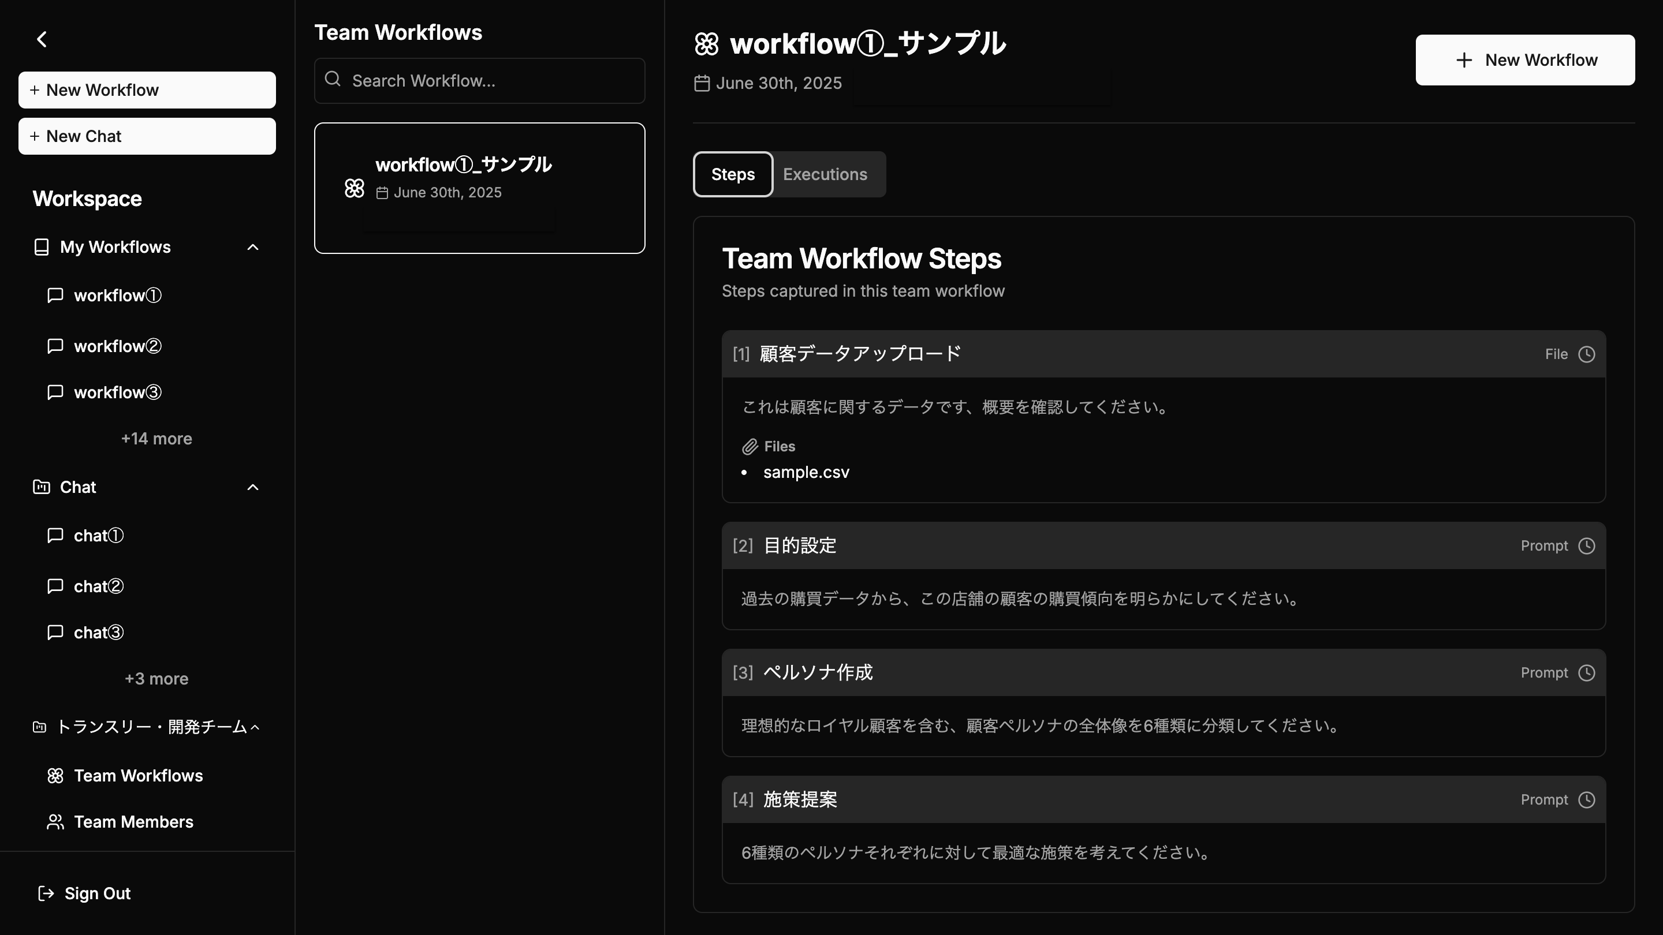Image resolution: width=1663 pixels, height=935 pixels.
Task: Start a New Chat
Action: (147, 136)
